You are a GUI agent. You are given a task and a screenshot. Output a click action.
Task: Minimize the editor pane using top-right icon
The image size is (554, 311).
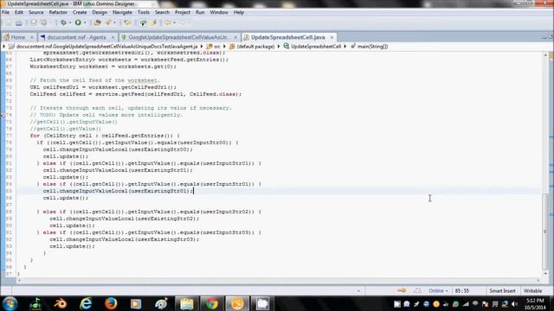click(544, 37)
